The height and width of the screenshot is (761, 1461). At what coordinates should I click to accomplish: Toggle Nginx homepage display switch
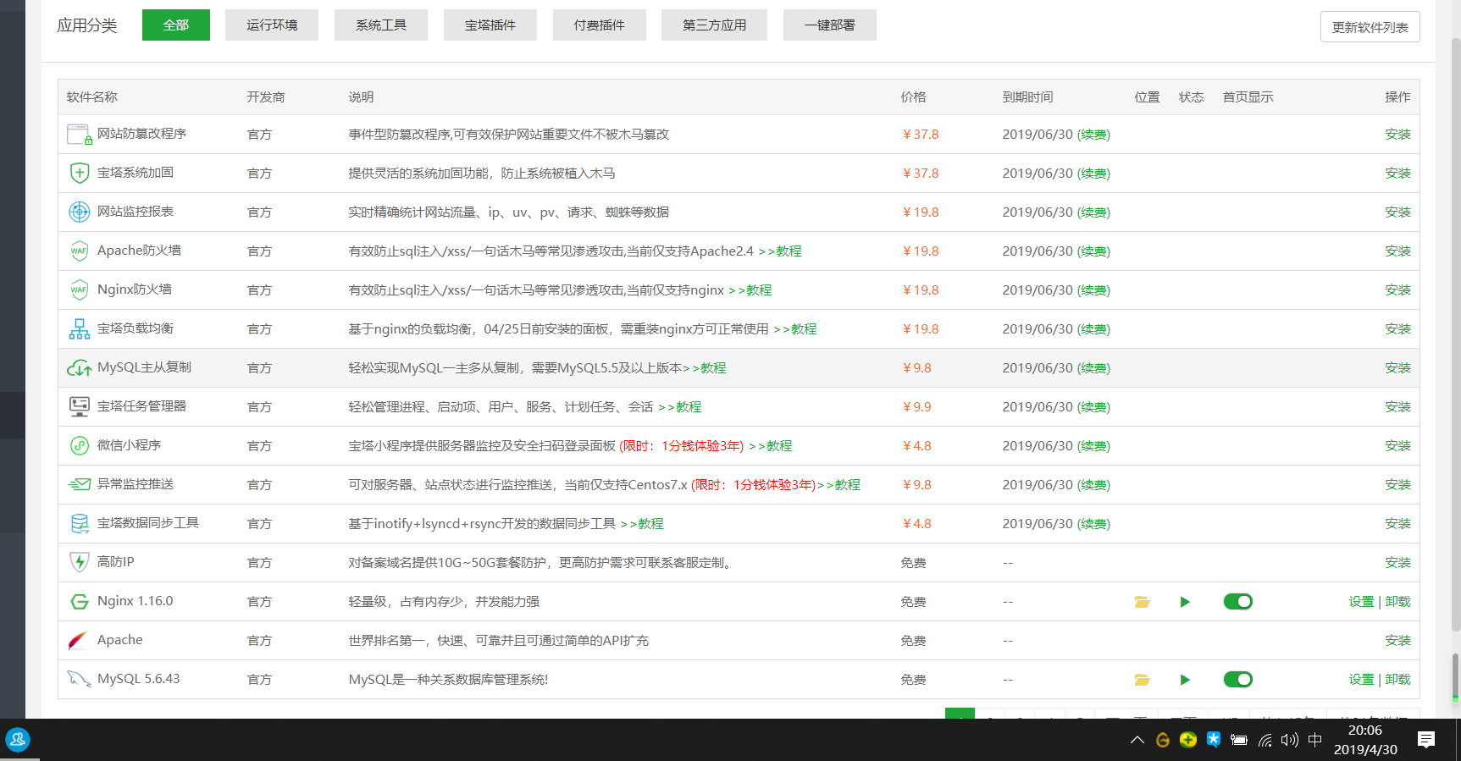click(1238, 602)
